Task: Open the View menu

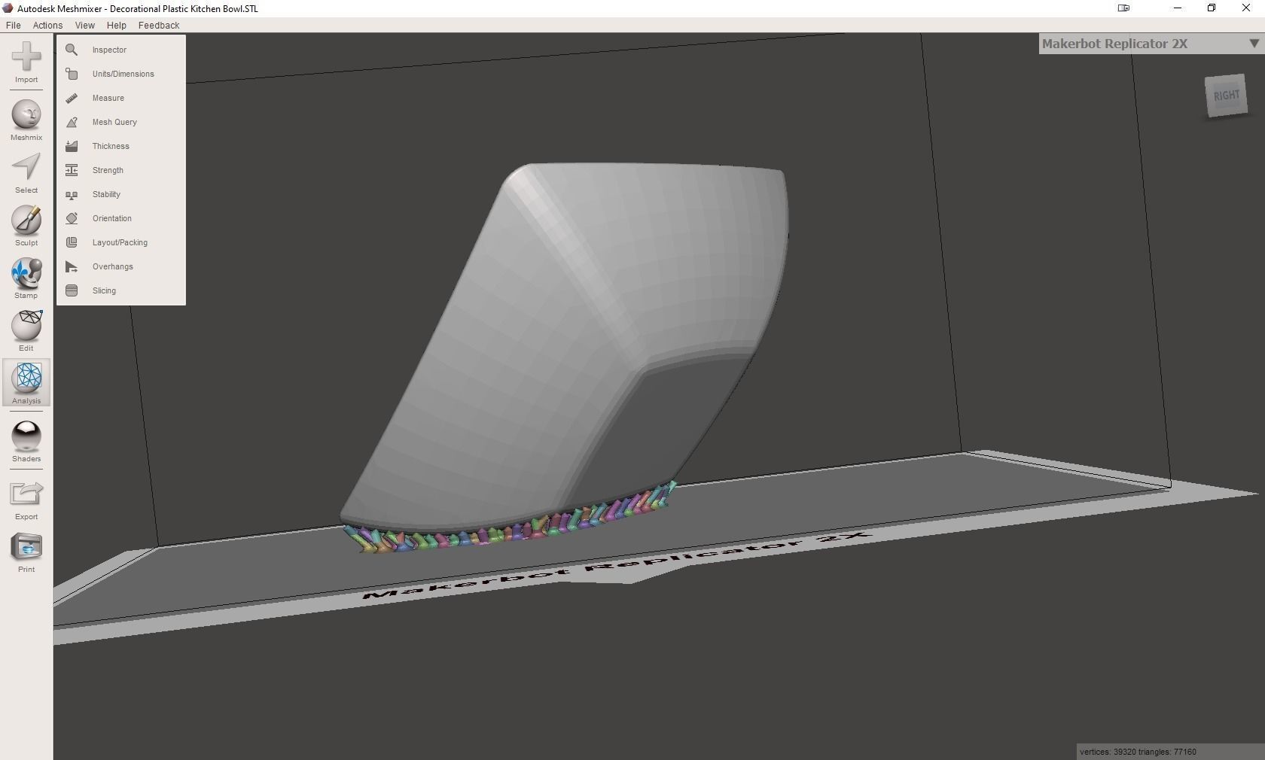Action: coord(85,25)
